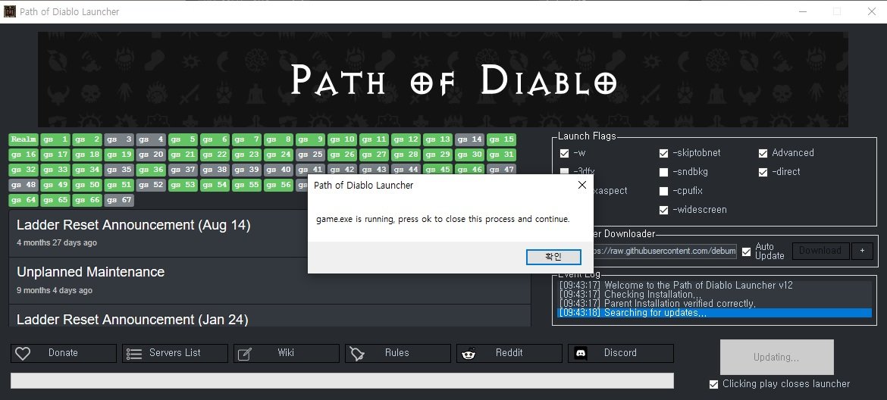This screenshot has height=400, width=887.
Task: Open Discord via the Discord logo icon
Action: (580, 354)
